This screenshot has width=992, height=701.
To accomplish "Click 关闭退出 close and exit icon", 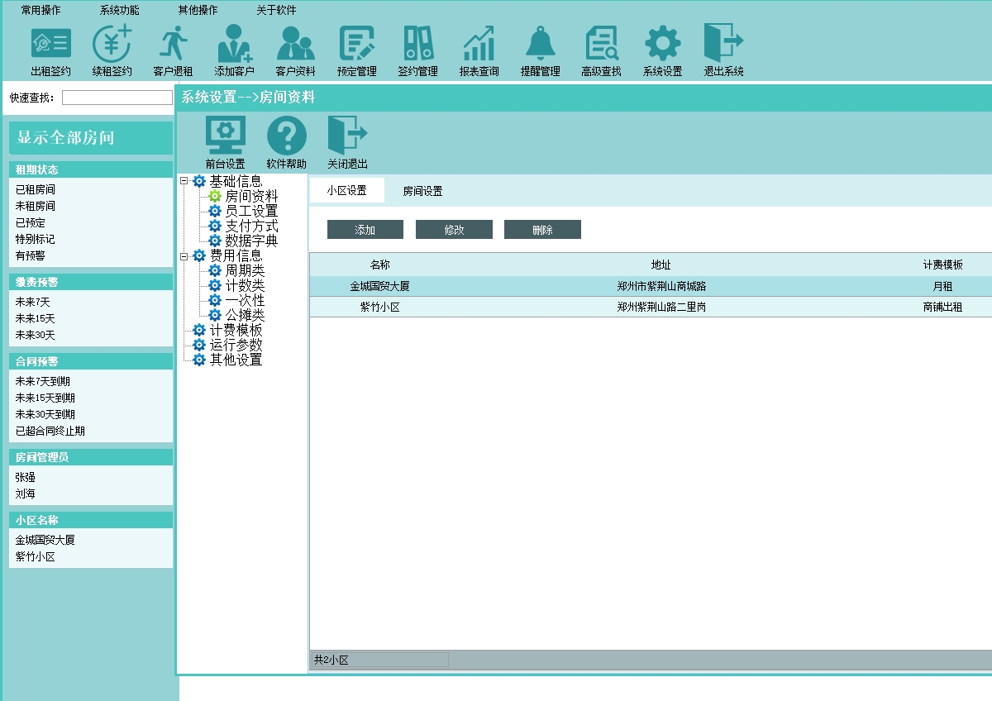I will click(x=347, y=136).
